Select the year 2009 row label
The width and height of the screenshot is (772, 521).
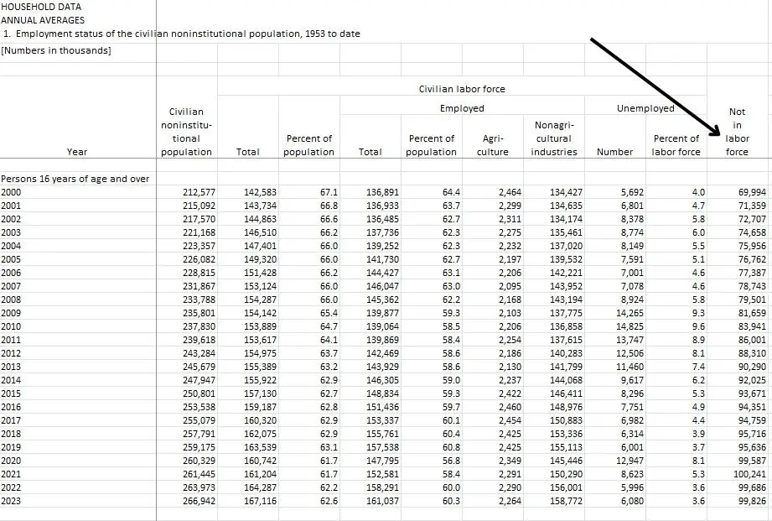tap(11, 313)
